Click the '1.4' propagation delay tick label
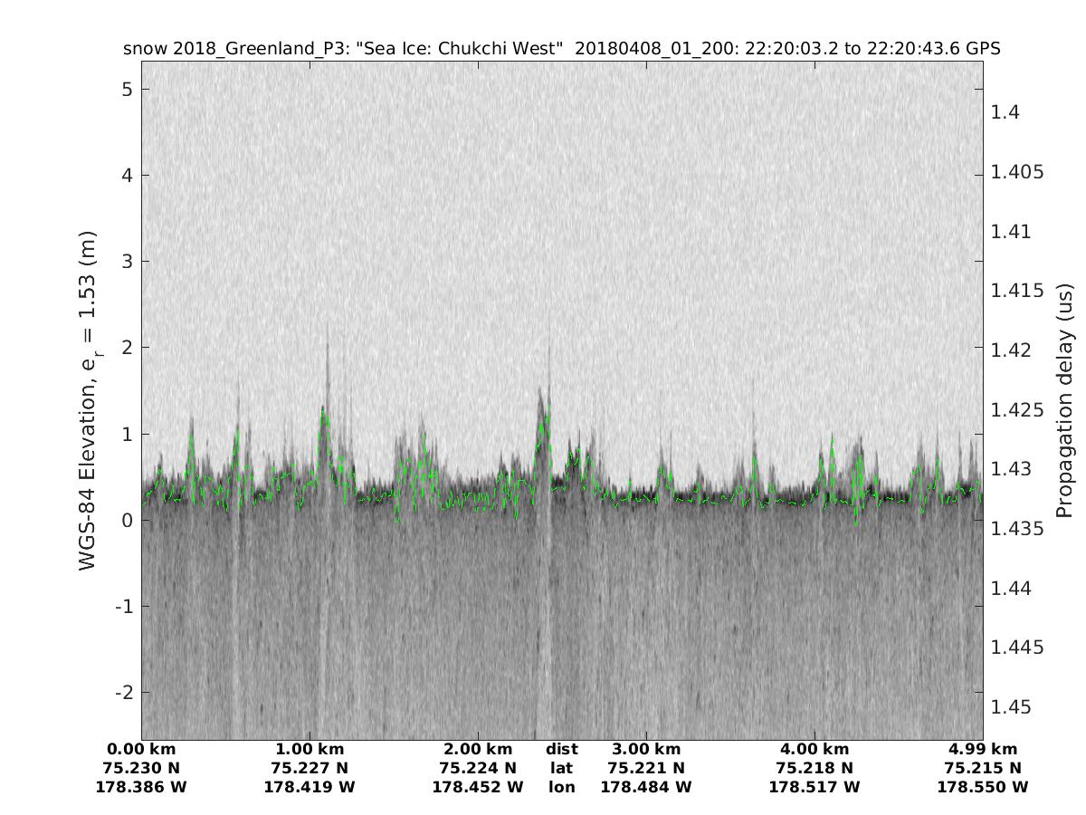Screen dimensions: 1086x815 pos(1005,112)
